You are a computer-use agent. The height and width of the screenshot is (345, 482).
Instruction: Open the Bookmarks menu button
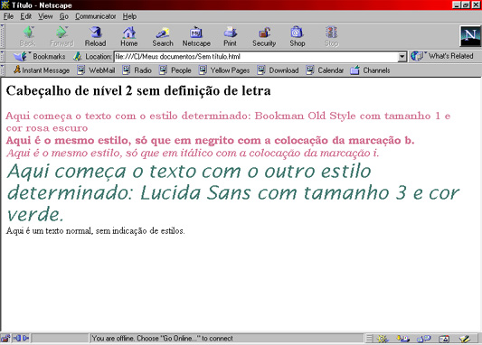click(x=40, y=57)
